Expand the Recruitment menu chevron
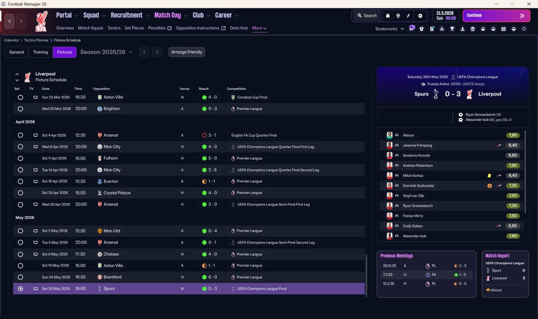The height and width of the screenshot is (319, 538). [x=147, y=16]
